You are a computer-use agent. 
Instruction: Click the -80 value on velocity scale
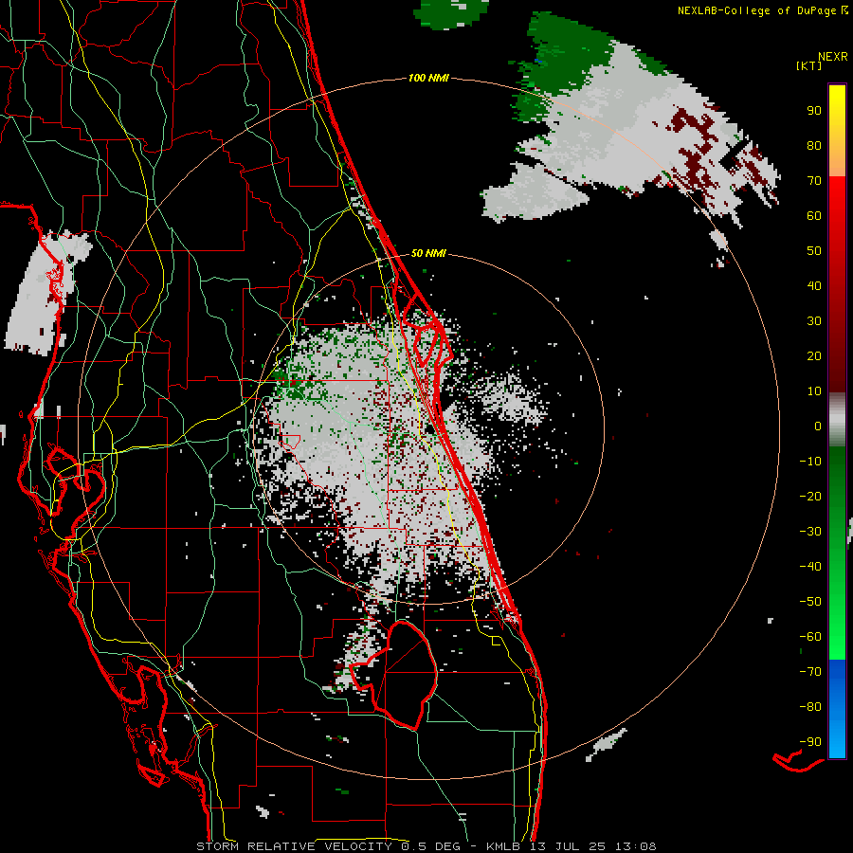(x=810, y=707)
